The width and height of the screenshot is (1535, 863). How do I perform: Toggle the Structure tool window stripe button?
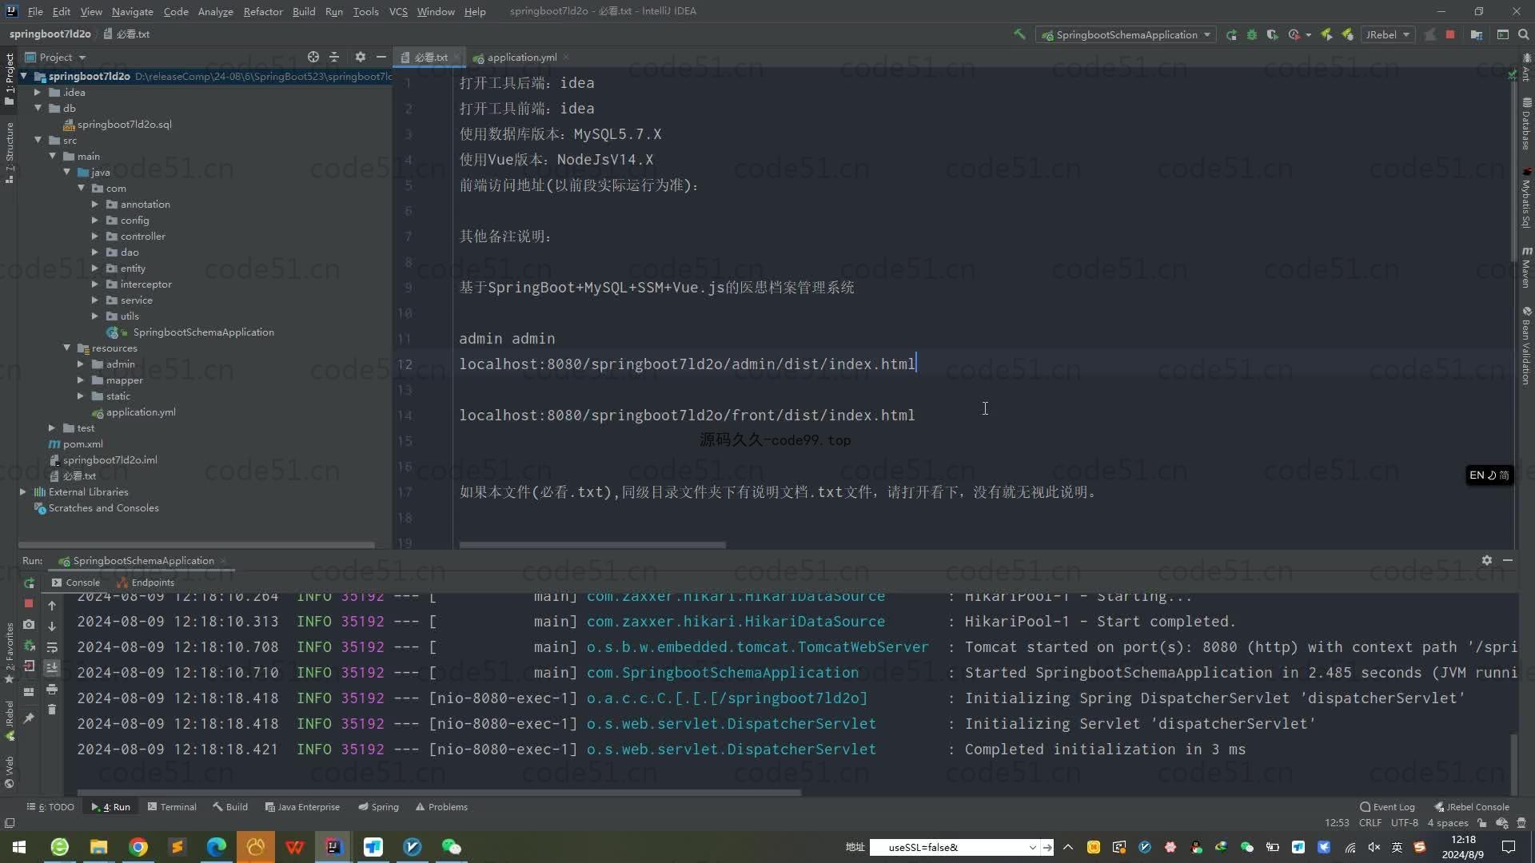(x=9, y=153)
